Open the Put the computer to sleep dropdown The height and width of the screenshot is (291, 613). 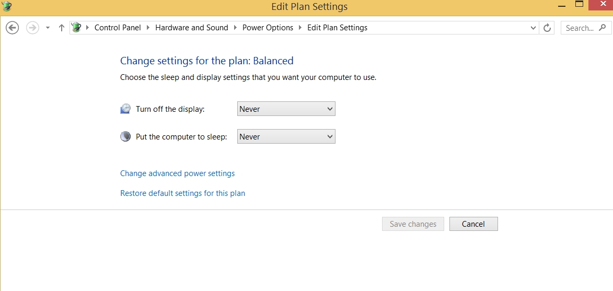(286, 136)
